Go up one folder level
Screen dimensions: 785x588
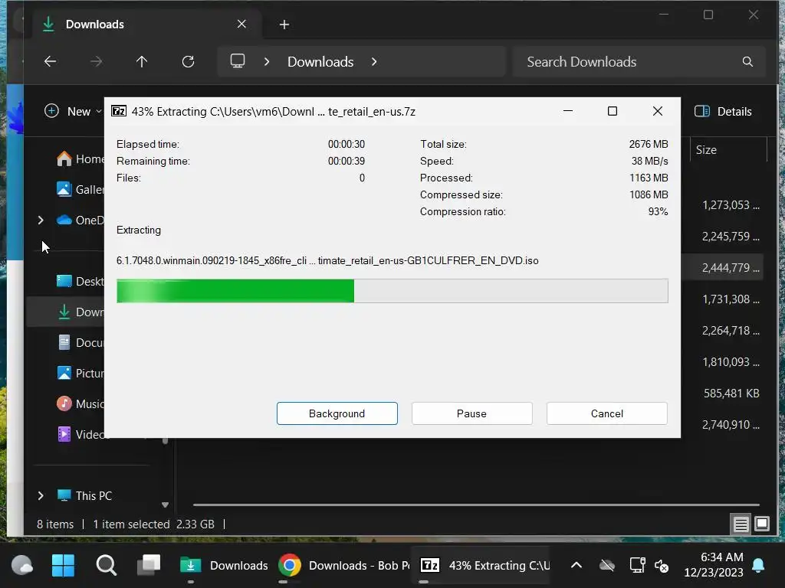[x=142, y=61]
